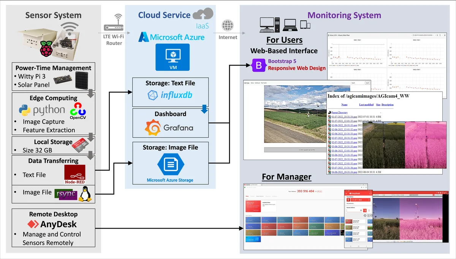Viewport: 456px width, 259px height.
Task: Click the AnyDesk address 393 916 404
Action: 306,192
